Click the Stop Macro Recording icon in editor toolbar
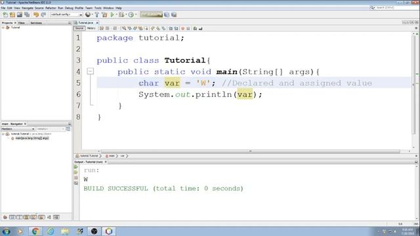 pyautogui.click(x=188, y=28)
